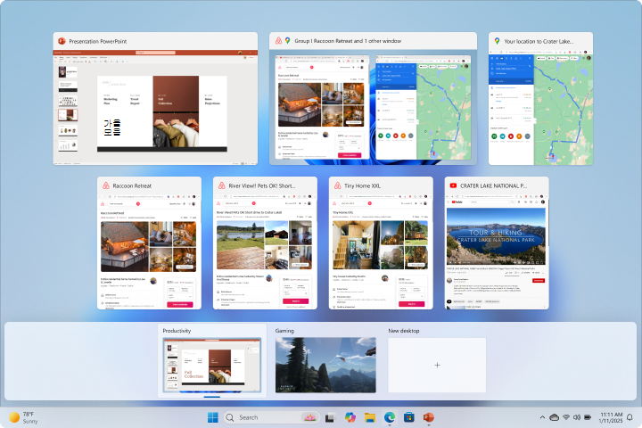
Task: Switch to the Tiny Home XXL window
Action: coord(381,243)
